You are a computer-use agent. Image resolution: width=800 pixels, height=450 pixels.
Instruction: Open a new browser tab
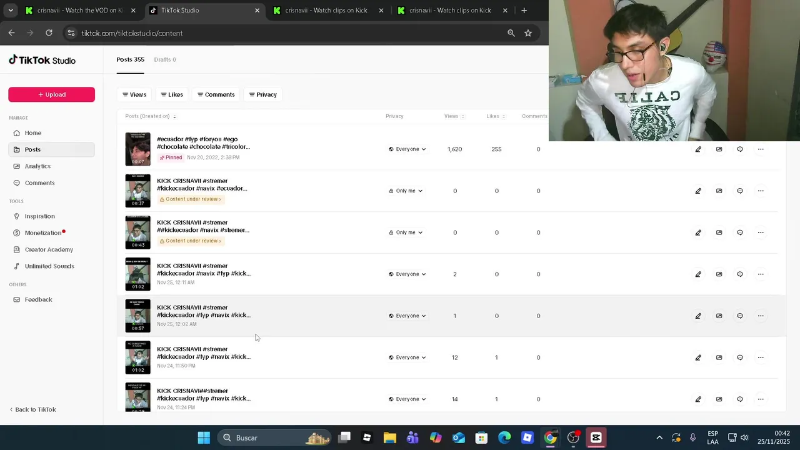[x=524, y=10]
